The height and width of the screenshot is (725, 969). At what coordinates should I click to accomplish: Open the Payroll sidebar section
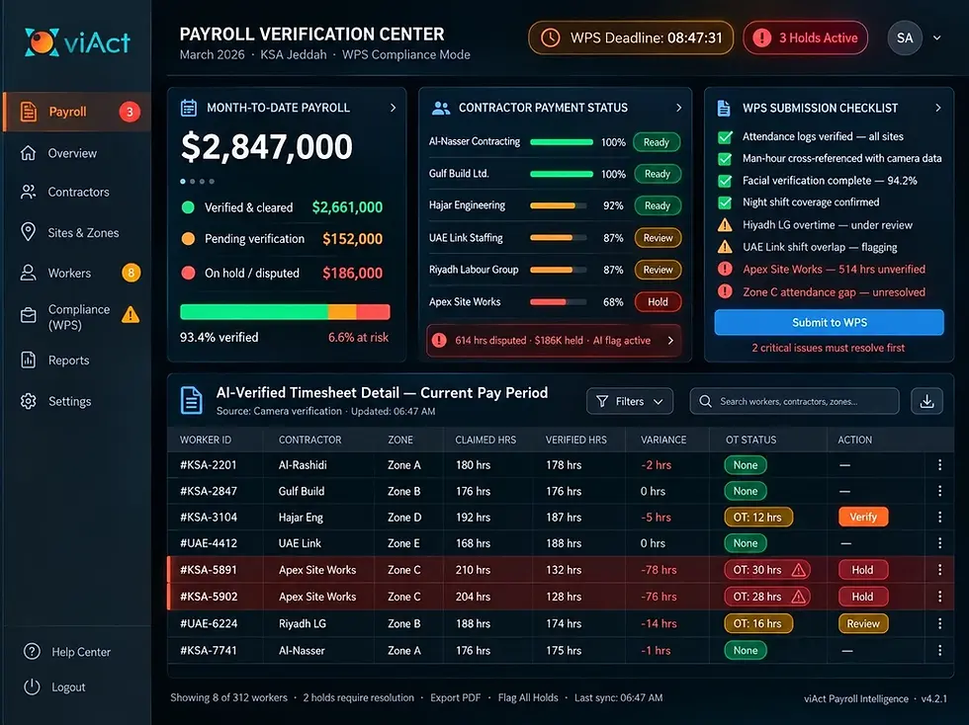tap(77, 112)
